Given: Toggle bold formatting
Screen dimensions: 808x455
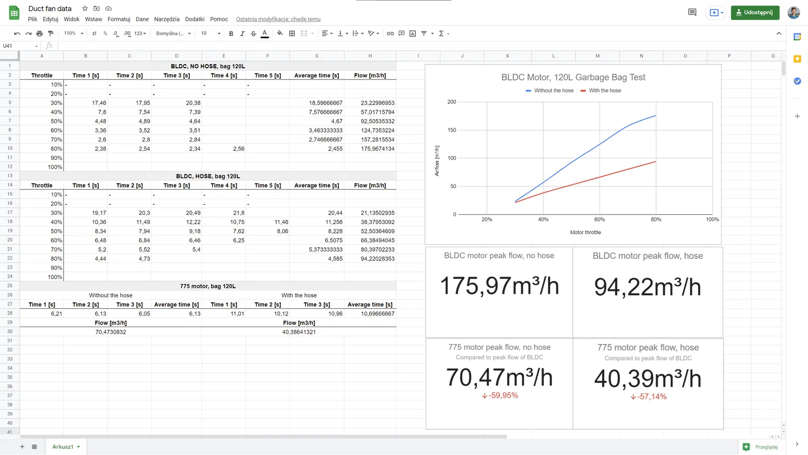Looking at the screenshot, I should 231,33.
